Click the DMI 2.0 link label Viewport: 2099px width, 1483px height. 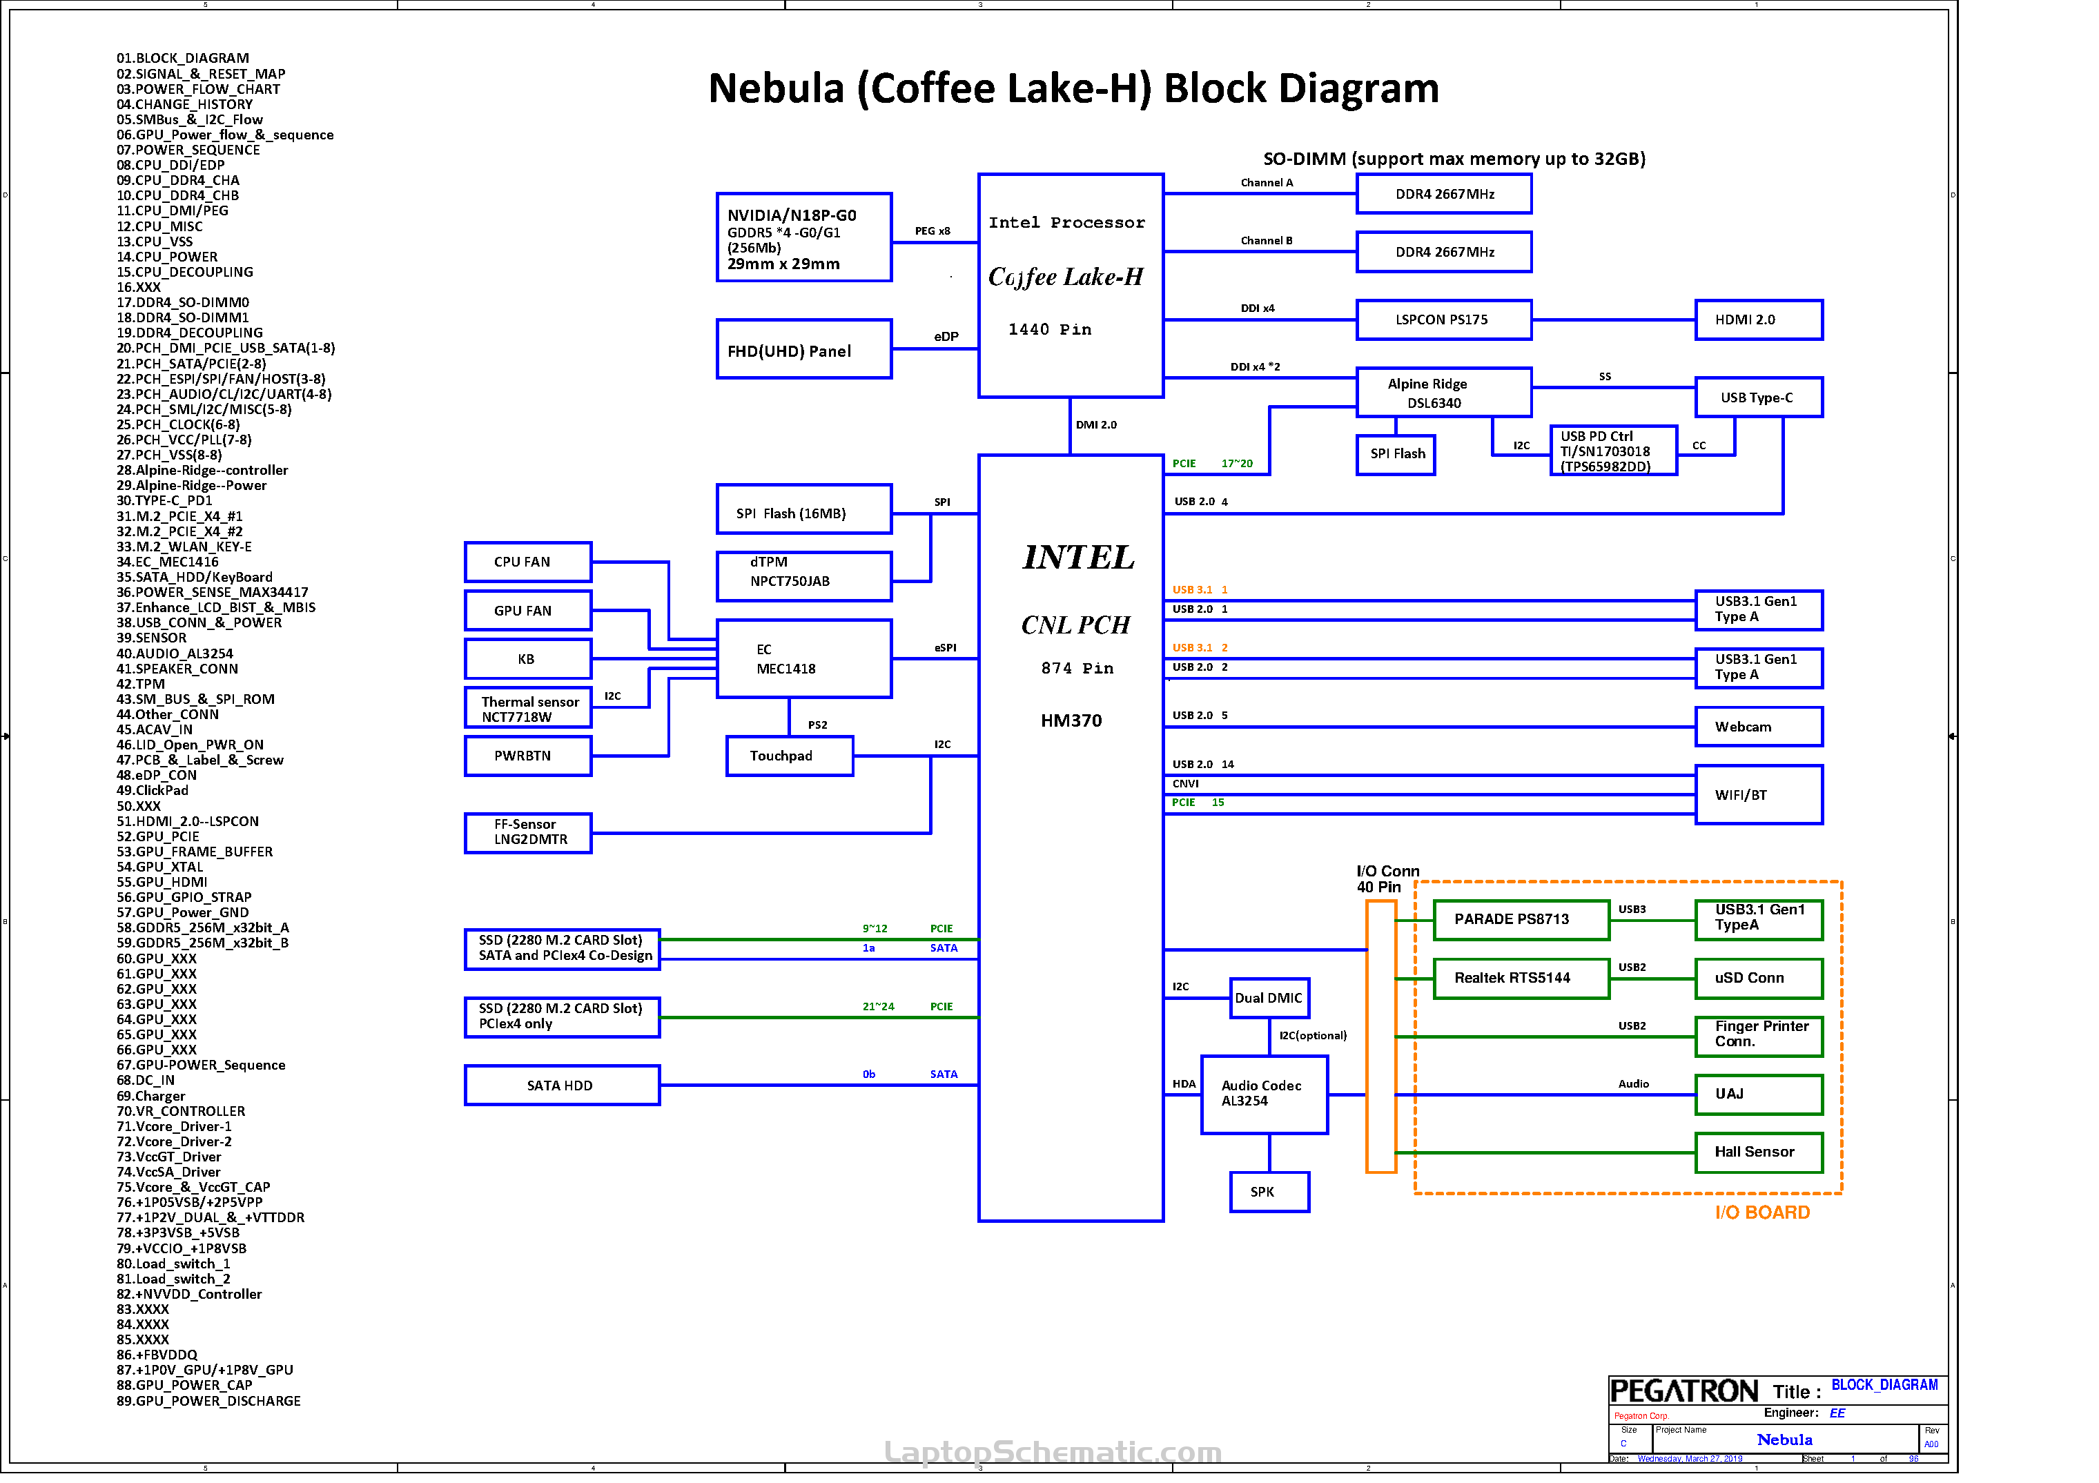pos(1096,426)
